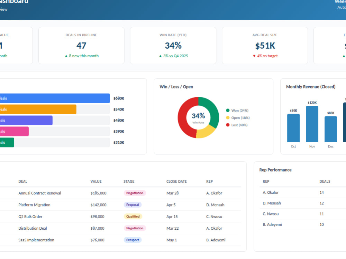Click the Monthly Revenue (Closed) chart title
This screenshot has width=346, height=259.
tap(311, 87)
